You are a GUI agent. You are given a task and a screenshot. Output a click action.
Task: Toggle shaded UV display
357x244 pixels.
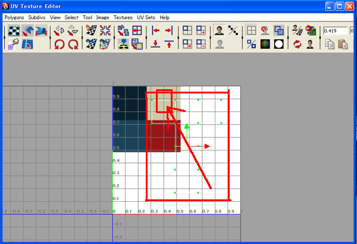coord(278,30)
